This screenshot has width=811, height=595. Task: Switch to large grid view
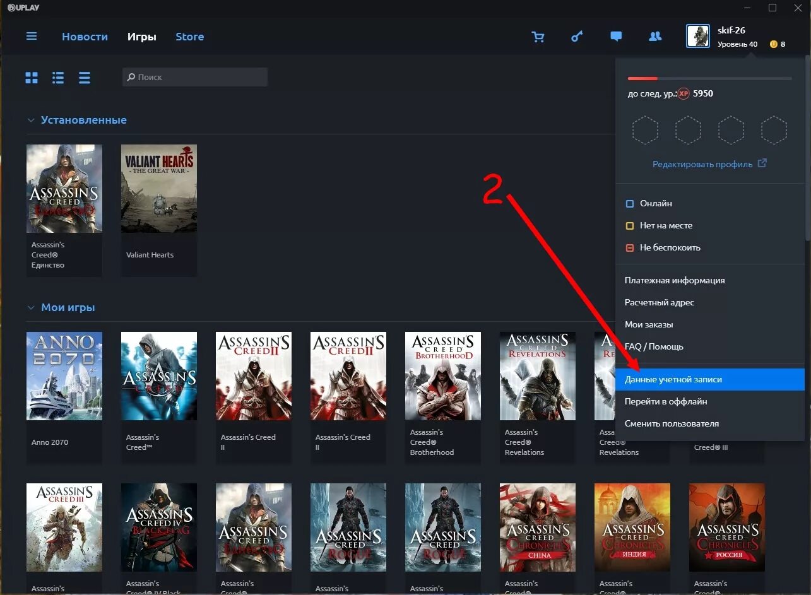click(x=32, y=78)
